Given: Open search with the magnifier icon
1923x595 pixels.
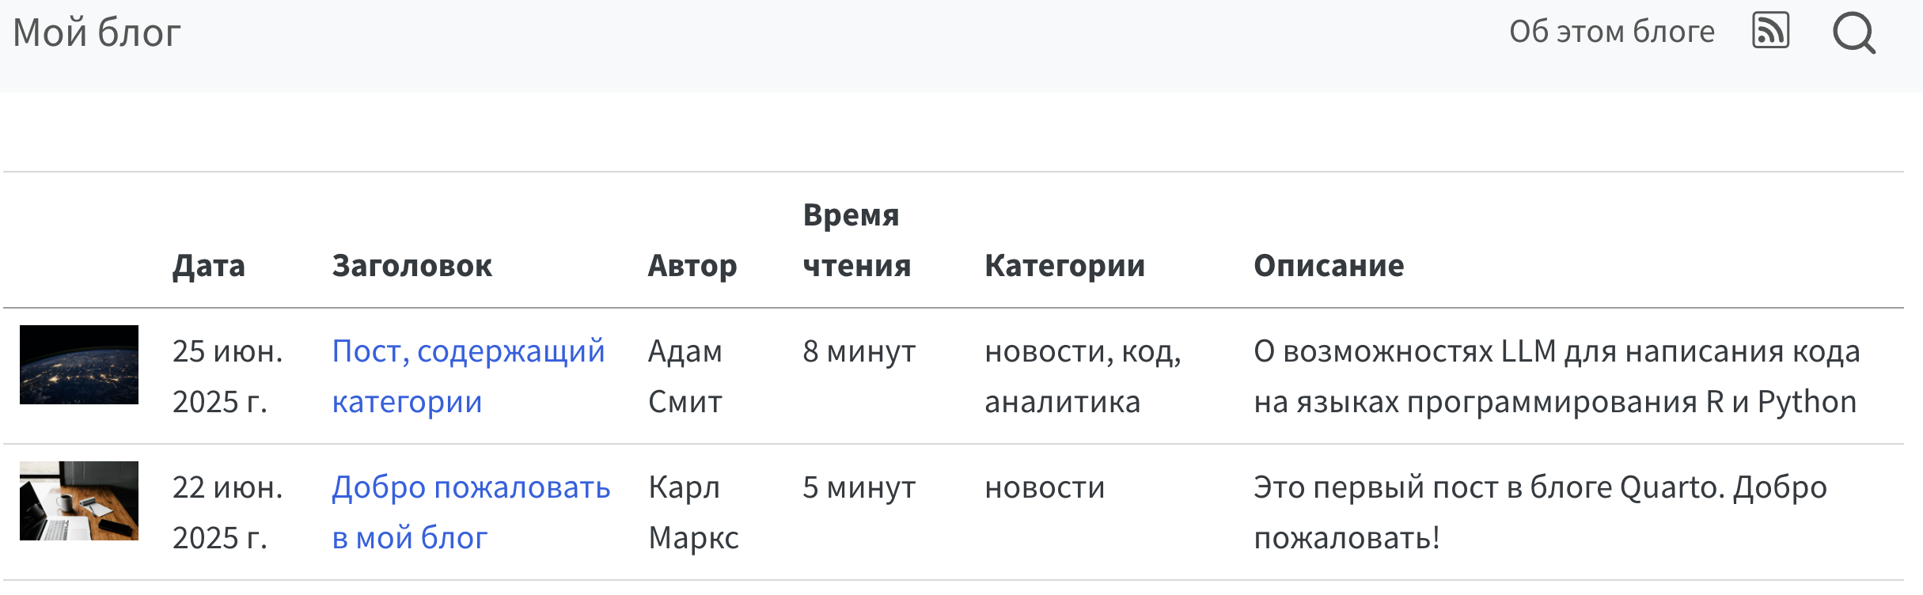Looking at the screenshot, I should tap(1853, 33).
